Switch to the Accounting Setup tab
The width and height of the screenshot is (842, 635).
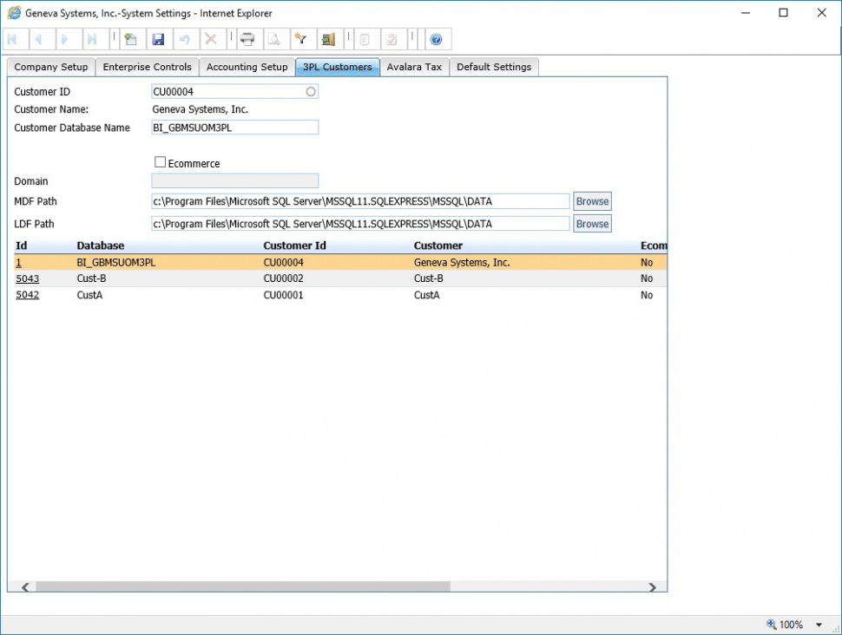[x=247, y=67]
